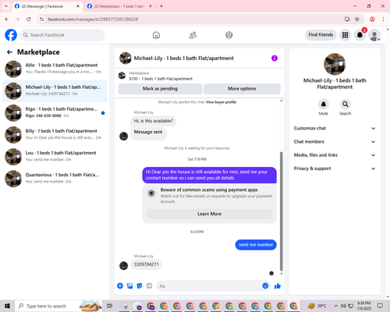Click the Search magnifier icon in chat panel
The image size is (390, 312).
pos(346,105)
